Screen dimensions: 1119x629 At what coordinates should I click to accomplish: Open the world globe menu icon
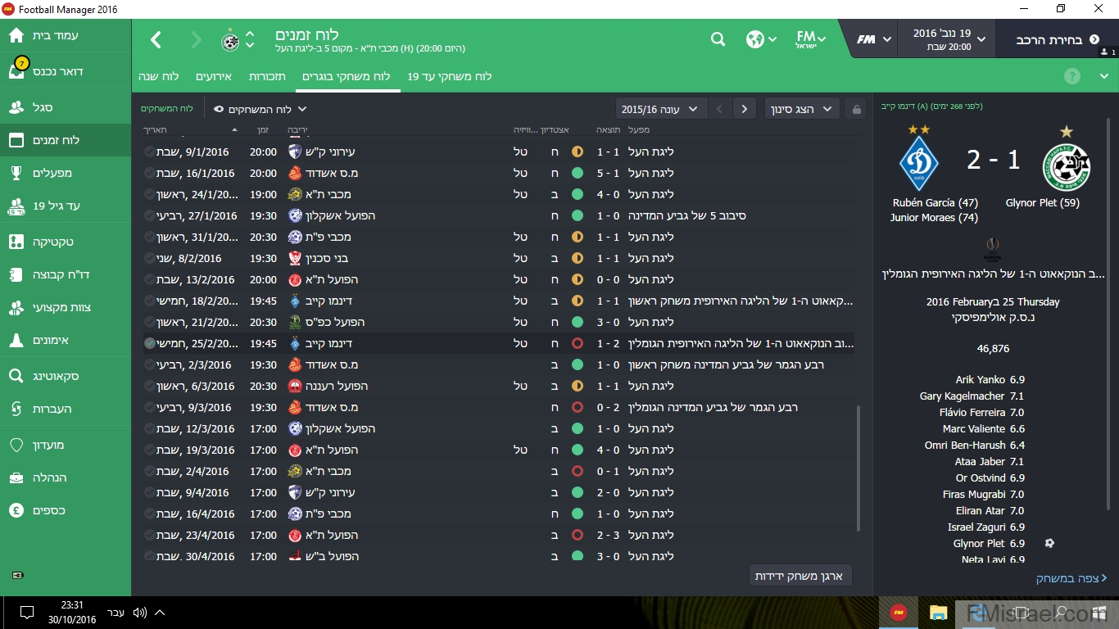coord(754,39)
